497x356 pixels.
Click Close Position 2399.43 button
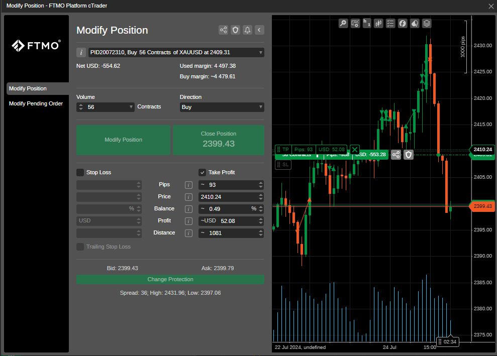coord(219,140)
